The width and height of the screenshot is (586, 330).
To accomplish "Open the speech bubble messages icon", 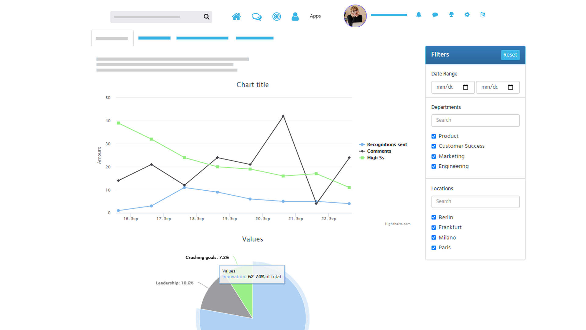I will coord(435,15).
